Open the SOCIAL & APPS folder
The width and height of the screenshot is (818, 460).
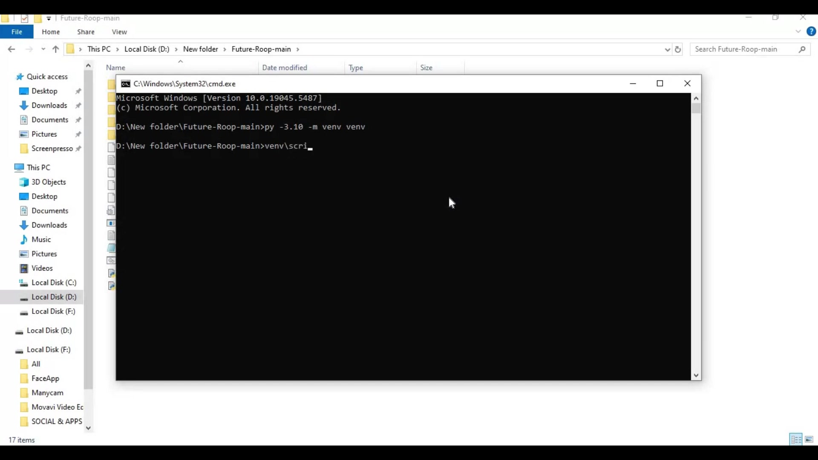click(57, 422)
